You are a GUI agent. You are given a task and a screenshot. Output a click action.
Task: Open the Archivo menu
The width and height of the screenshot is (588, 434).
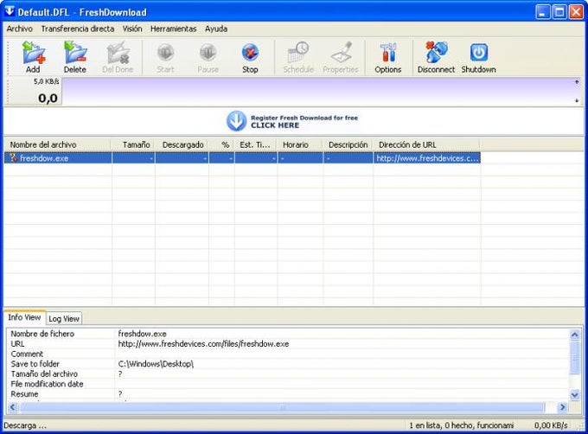tap(20, 29)
